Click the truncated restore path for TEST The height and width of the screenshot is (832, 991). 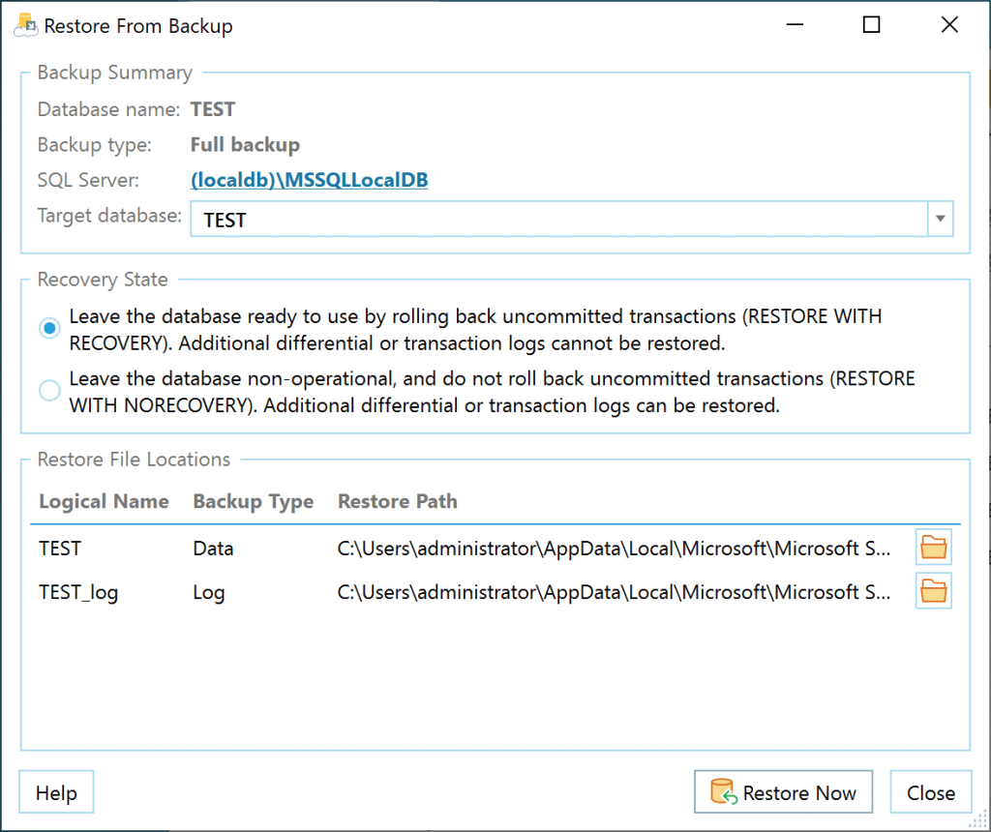pyautogui.click(x=614, y=548)
